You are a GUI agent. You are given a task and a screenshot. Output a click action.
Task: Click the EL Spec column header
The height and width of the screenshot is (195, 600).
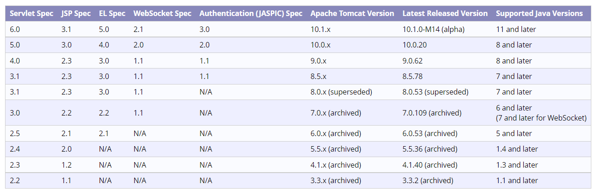pyautogui.click(x=112, y=13)
